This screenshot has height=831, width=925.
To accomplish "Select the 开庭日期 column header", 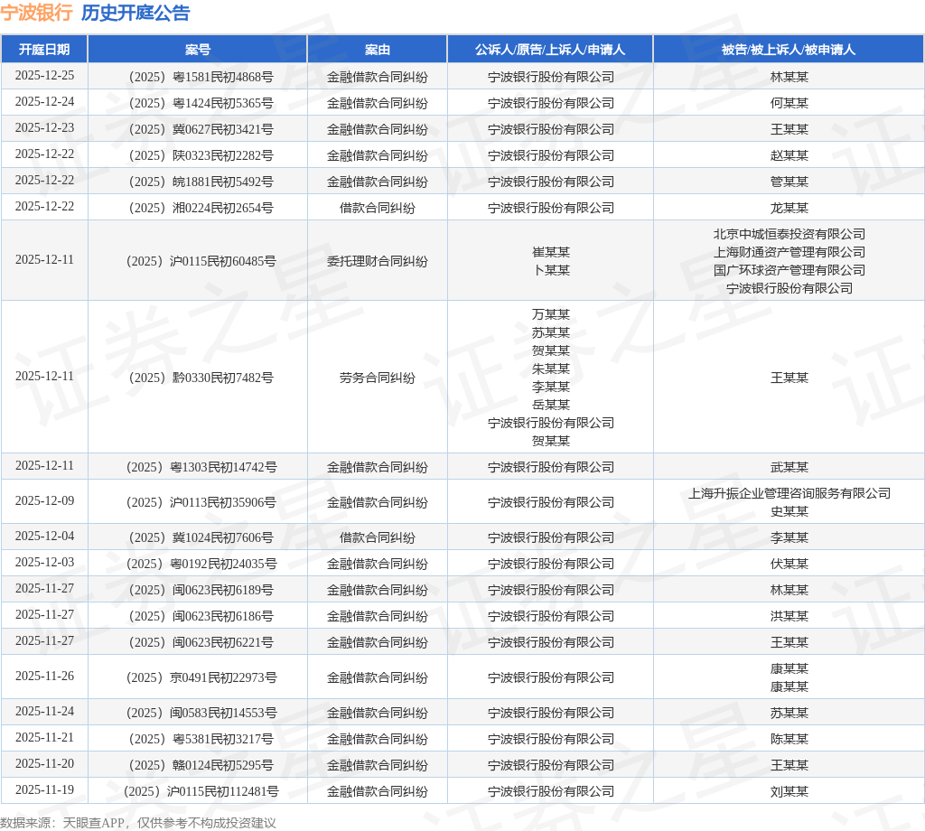I will tap(44, 50).
